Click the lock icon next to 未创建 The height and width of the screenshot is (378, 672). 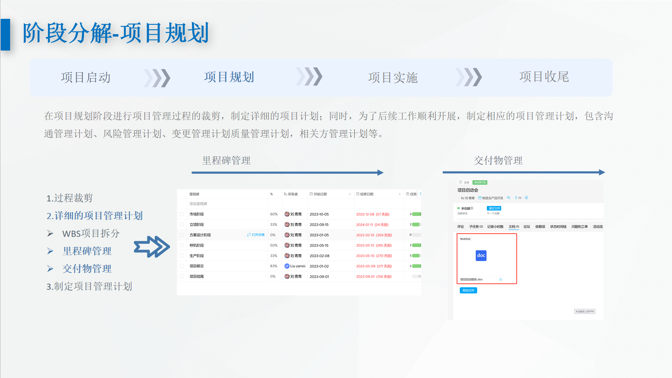pos(472,208)
